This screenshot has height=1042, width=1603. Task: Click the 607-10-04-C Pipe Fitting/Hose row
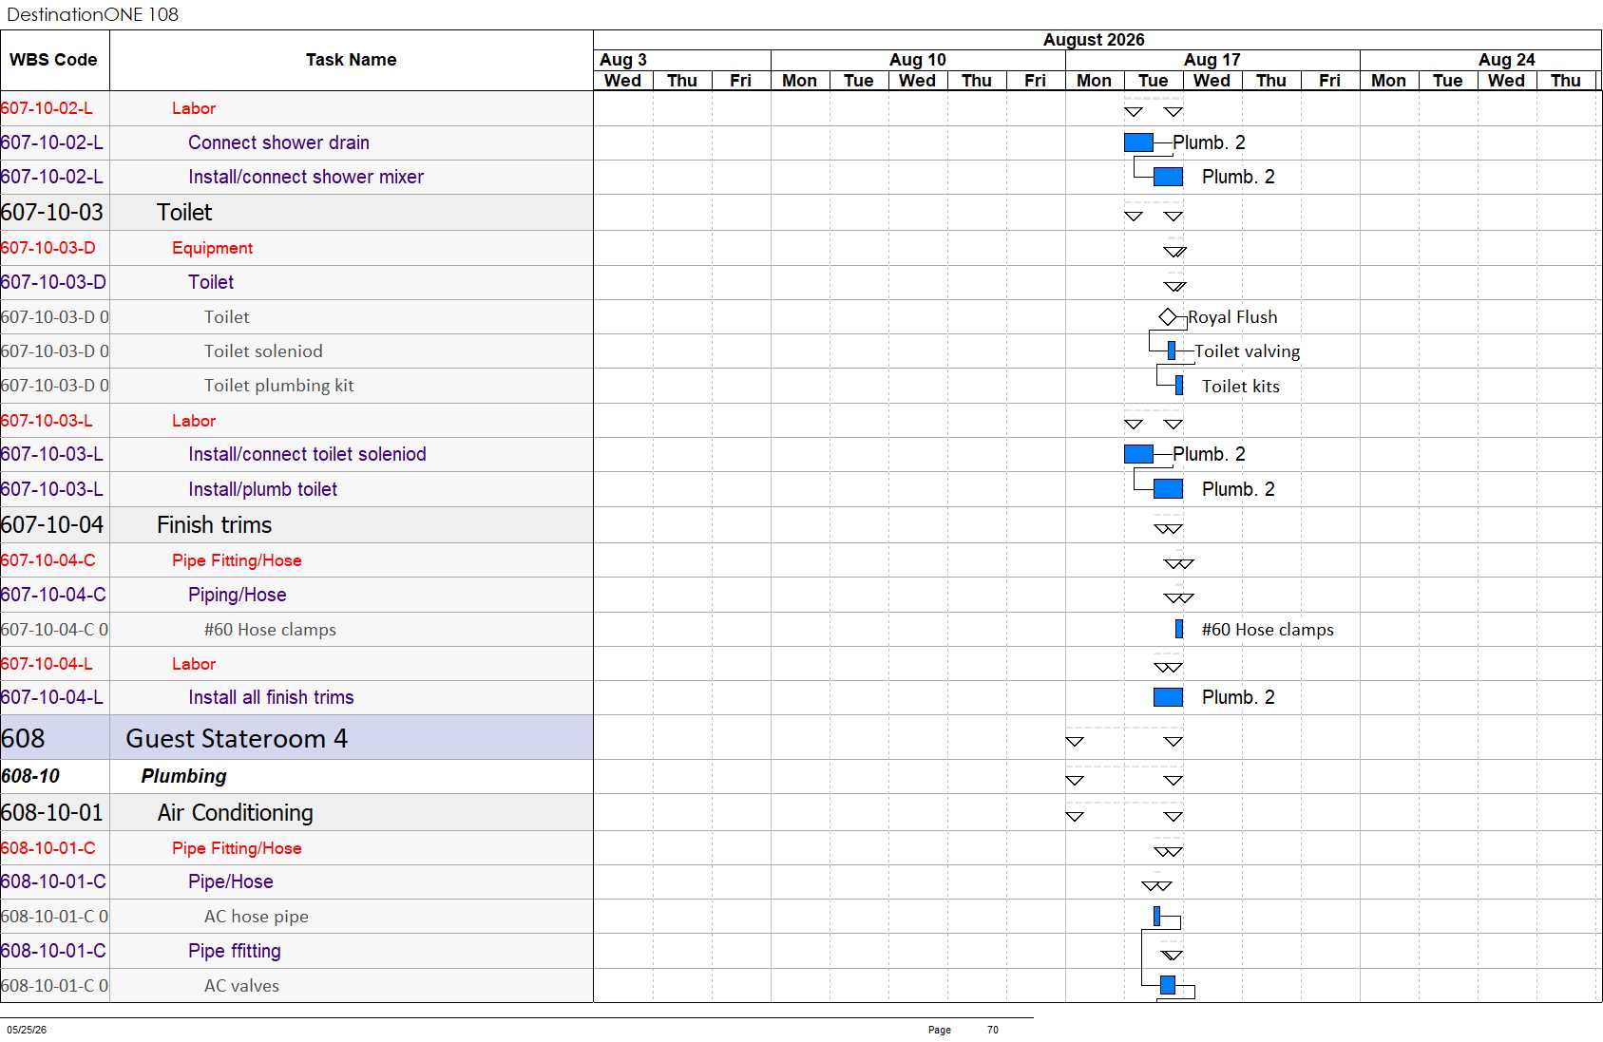296,560
